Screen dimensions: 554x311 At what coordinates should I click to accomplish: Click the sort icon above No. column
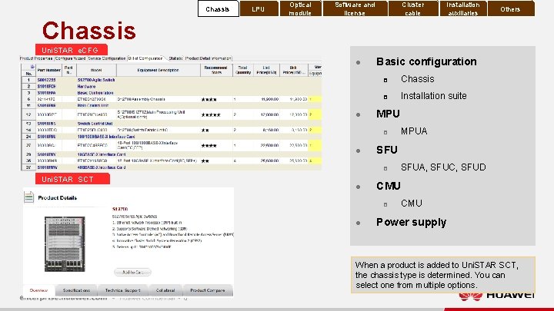(32, 67)
